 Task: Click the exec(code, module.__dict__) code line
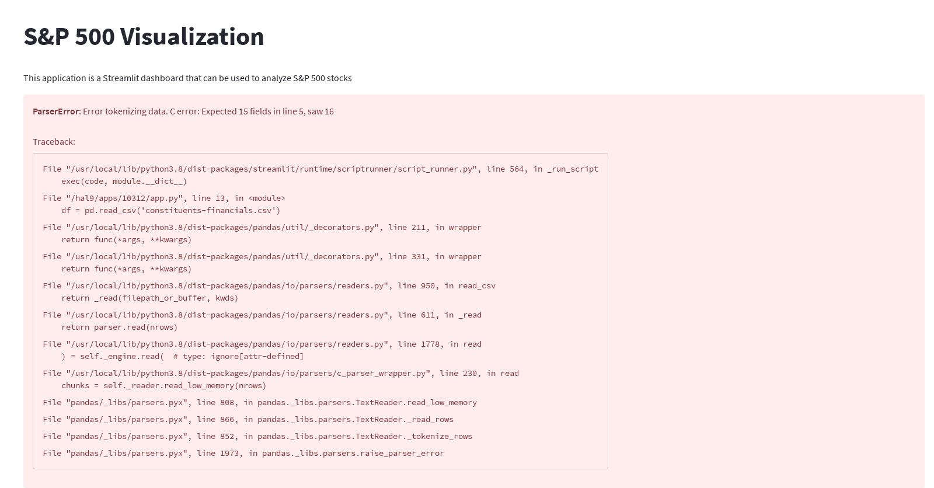[124, 182]
